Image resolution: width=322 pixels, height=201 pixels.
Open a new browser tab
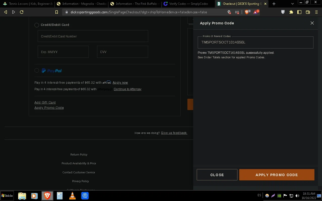[x=274, y=4]
